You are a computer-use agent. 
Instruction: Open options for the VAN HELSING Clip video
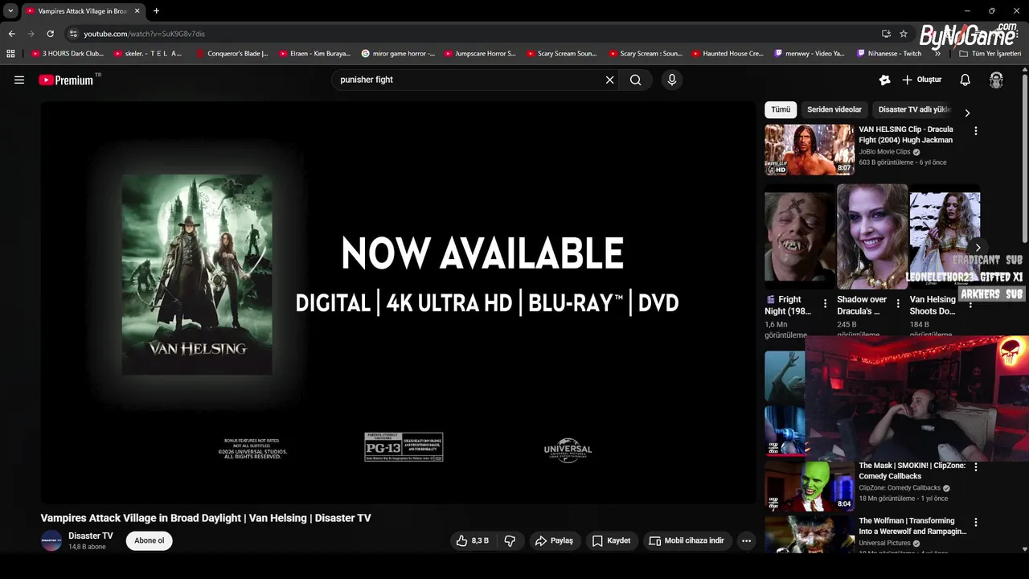(976, 130)
